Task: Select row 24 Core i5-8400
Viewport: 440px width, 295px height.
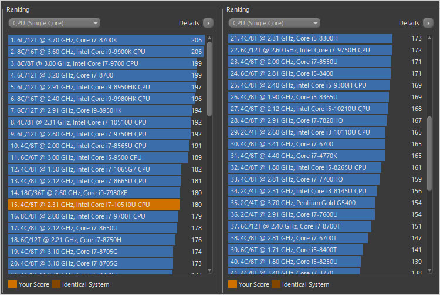Action: (x=326, y=73)
